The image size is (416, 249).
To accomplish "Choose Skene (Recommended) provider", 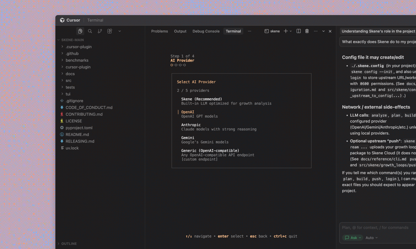I will (x=226, y=101).
